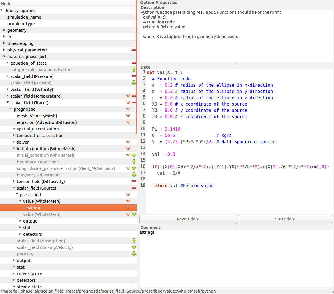This screenshot has width=334, height=294.
Task: Add boundary_conditions with the green plus
Action: click(134, 162)
